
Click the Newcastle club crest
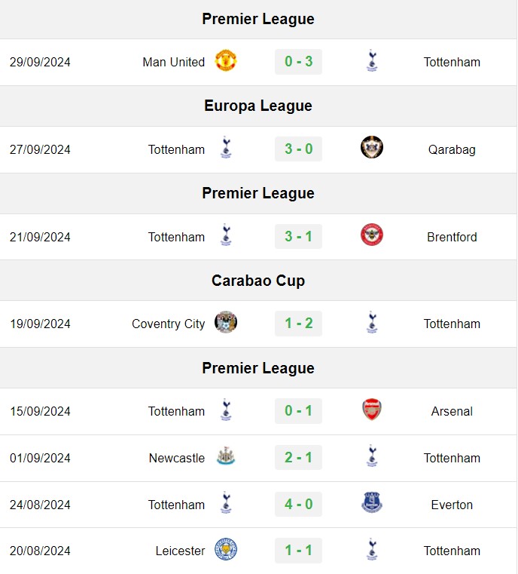[226, 456]
